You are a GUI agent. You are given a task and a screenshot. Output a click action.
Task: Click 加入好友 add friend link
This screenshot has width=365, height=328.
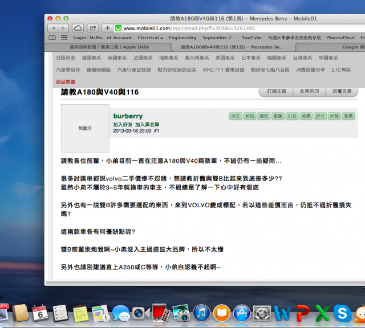[123, 125]
